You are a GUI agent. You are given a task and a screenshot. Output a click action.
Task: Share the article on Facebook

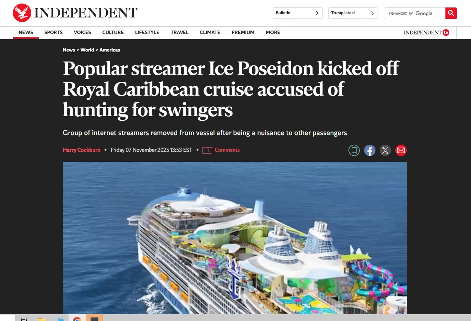tap(370, 150)
